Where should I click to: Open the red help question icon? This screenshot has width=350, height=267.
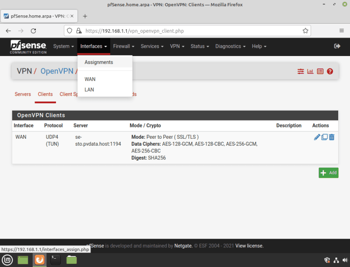pos(330,71)
